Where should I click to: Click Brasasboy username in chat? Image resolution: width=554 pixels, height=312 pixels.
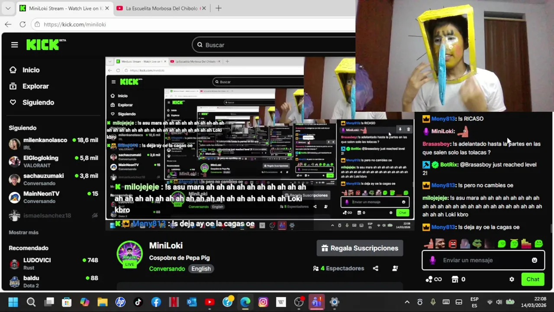click(436, 144)
